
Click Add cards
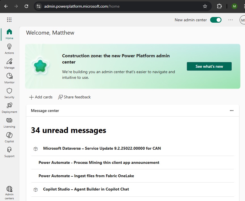tap(41, 97)
